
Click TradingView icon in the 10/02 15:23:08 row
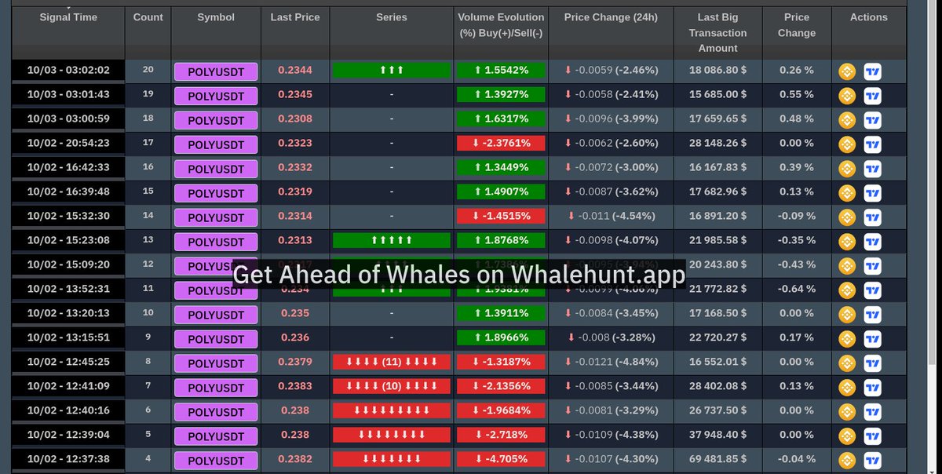[x=872, y=242]
